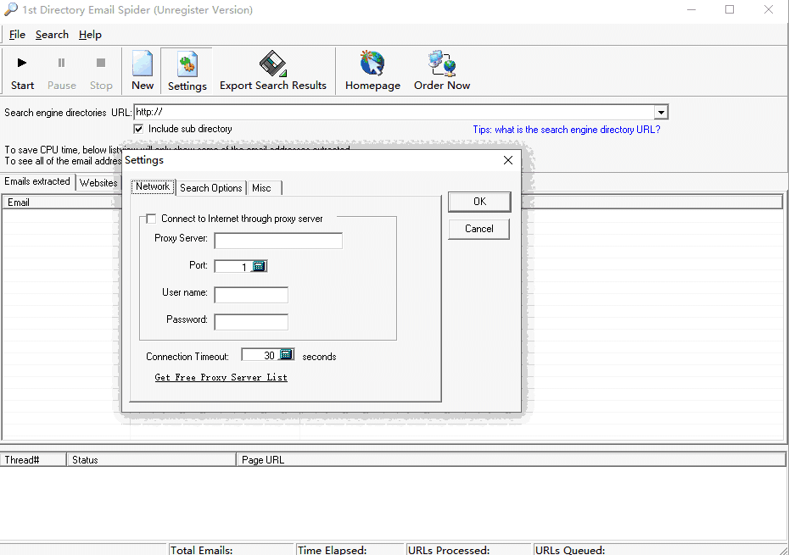Open the Connection Timeout calculator button
789x555 pixels.
pos(286,355)
